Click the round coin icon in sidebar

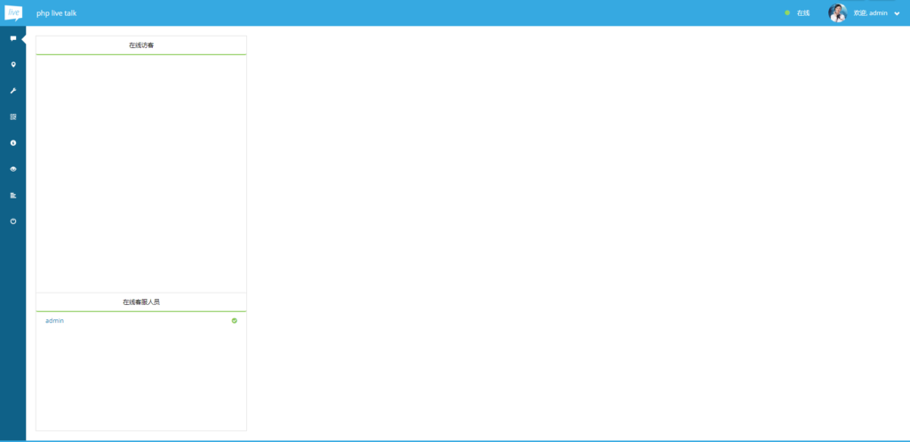(x=13, y=143)
